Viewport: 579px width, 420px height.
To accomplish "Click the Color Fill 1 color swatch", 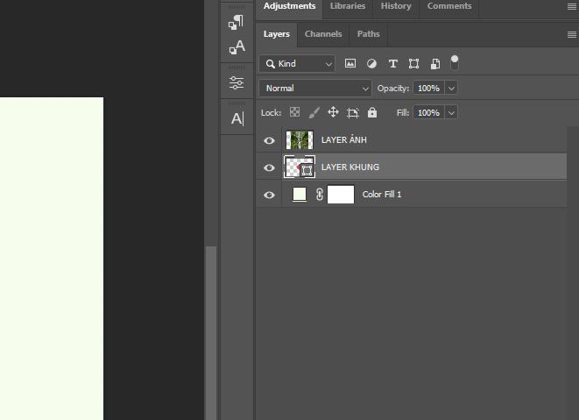I will (x=300, y=194).
